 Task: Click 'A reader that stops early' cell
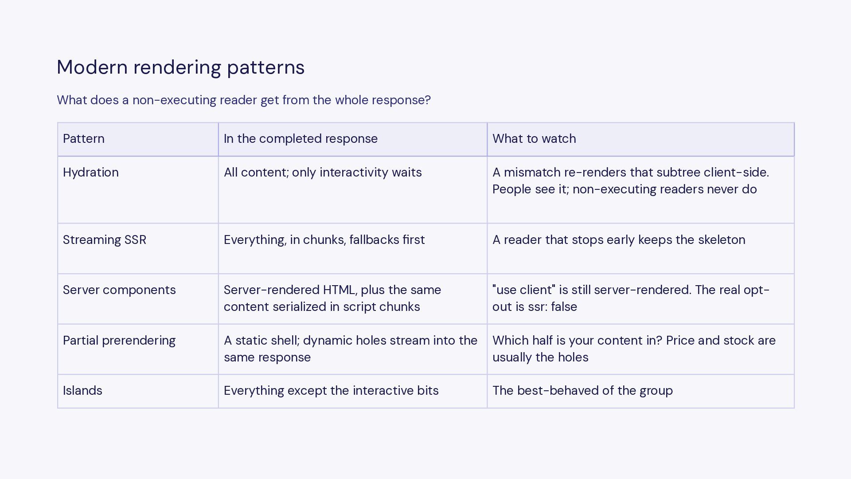pyautogui.click(x=641, y=248)
